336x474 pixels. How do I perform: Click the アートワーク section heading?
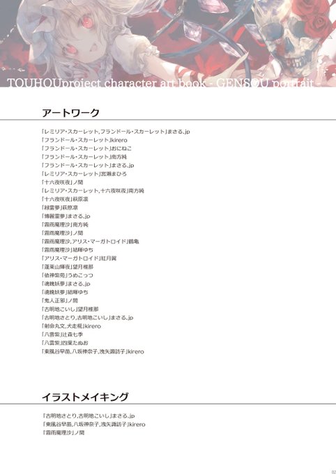point(71,113)
